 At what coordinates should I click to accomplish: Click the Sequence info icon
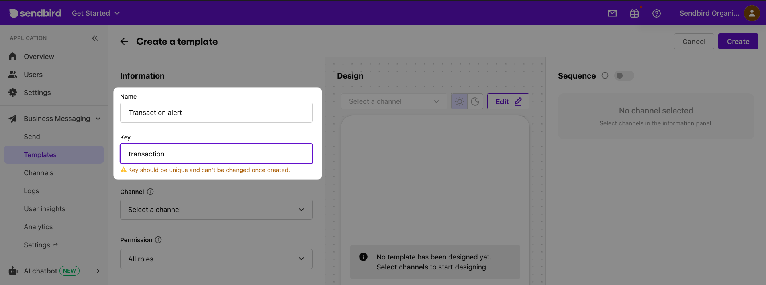pyautogui.click(x=605, y=75)
